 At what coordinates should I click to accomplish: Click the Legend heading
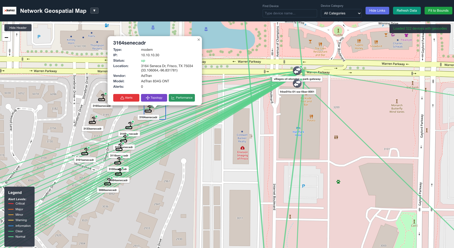15,193
